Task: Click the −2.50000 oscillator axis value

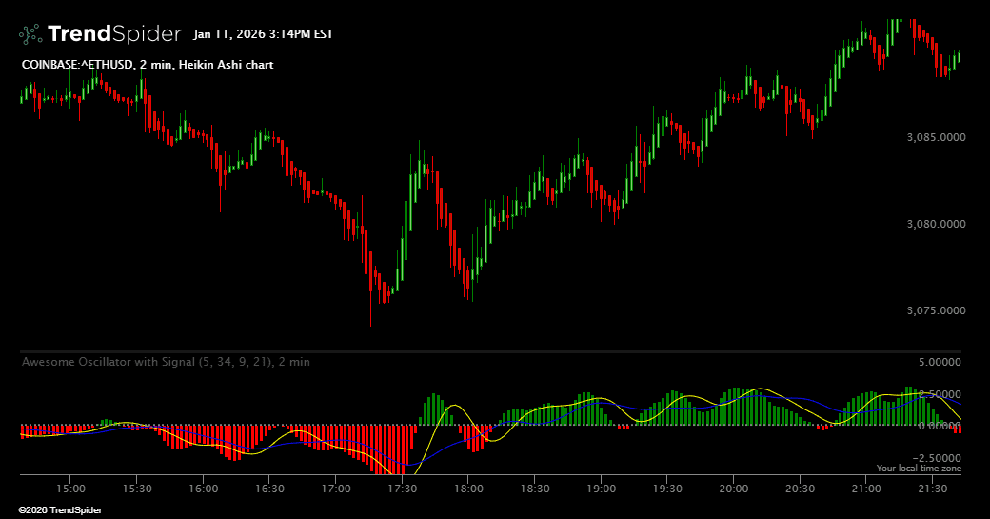Action: pyautogui.click(x=937, y=458)
